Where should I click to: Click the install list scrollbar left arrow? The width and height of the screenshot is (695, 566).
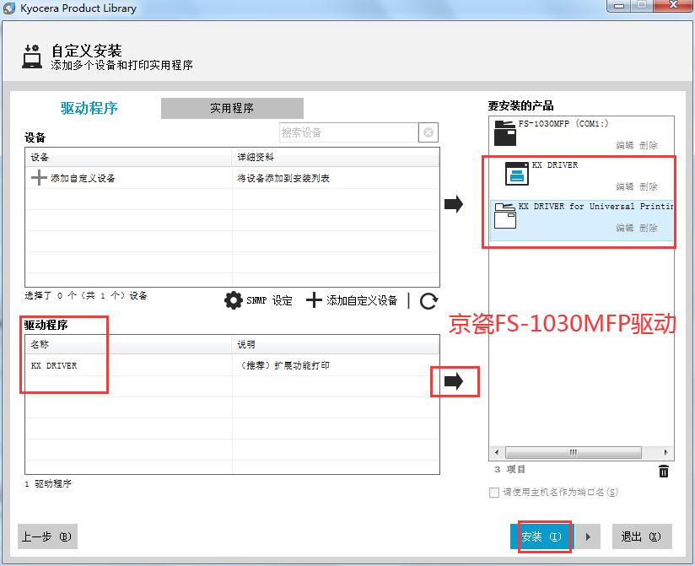tap(497, 452)
